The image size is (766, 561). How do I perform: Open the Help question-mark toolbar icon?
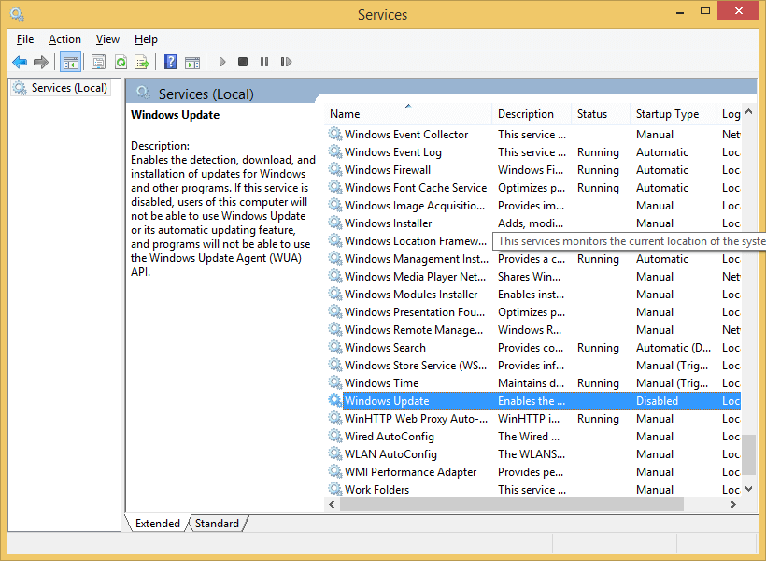[x=171, y=62]
